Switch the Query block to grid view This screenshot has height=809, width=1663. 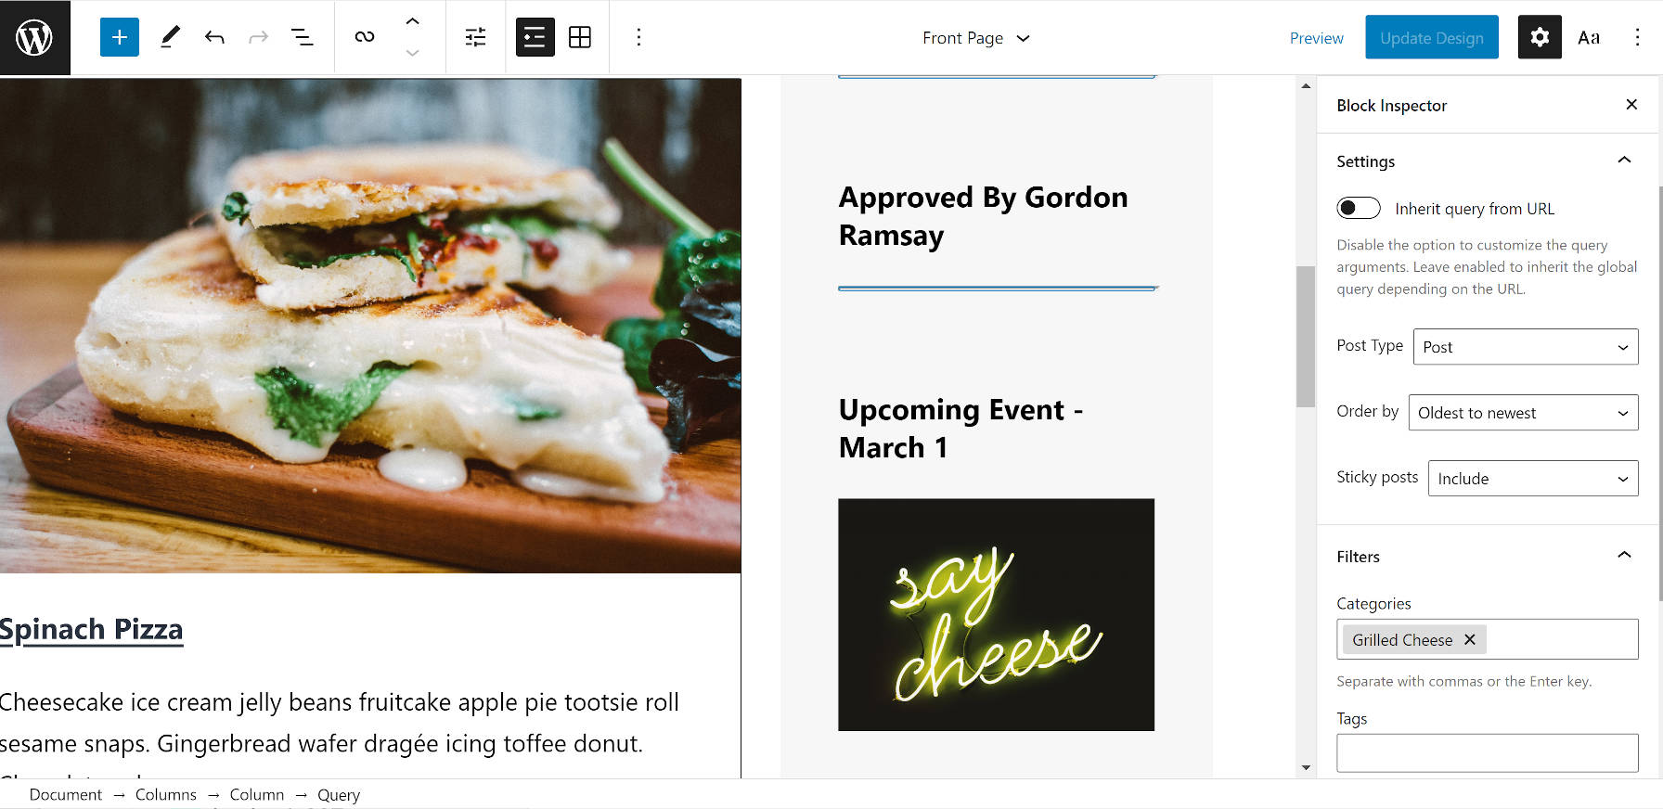point(579,37)
